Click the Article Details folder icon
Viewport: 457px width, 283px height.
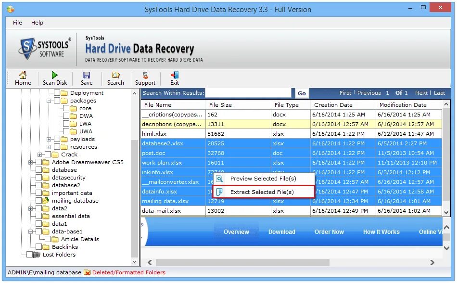point(55,239)
